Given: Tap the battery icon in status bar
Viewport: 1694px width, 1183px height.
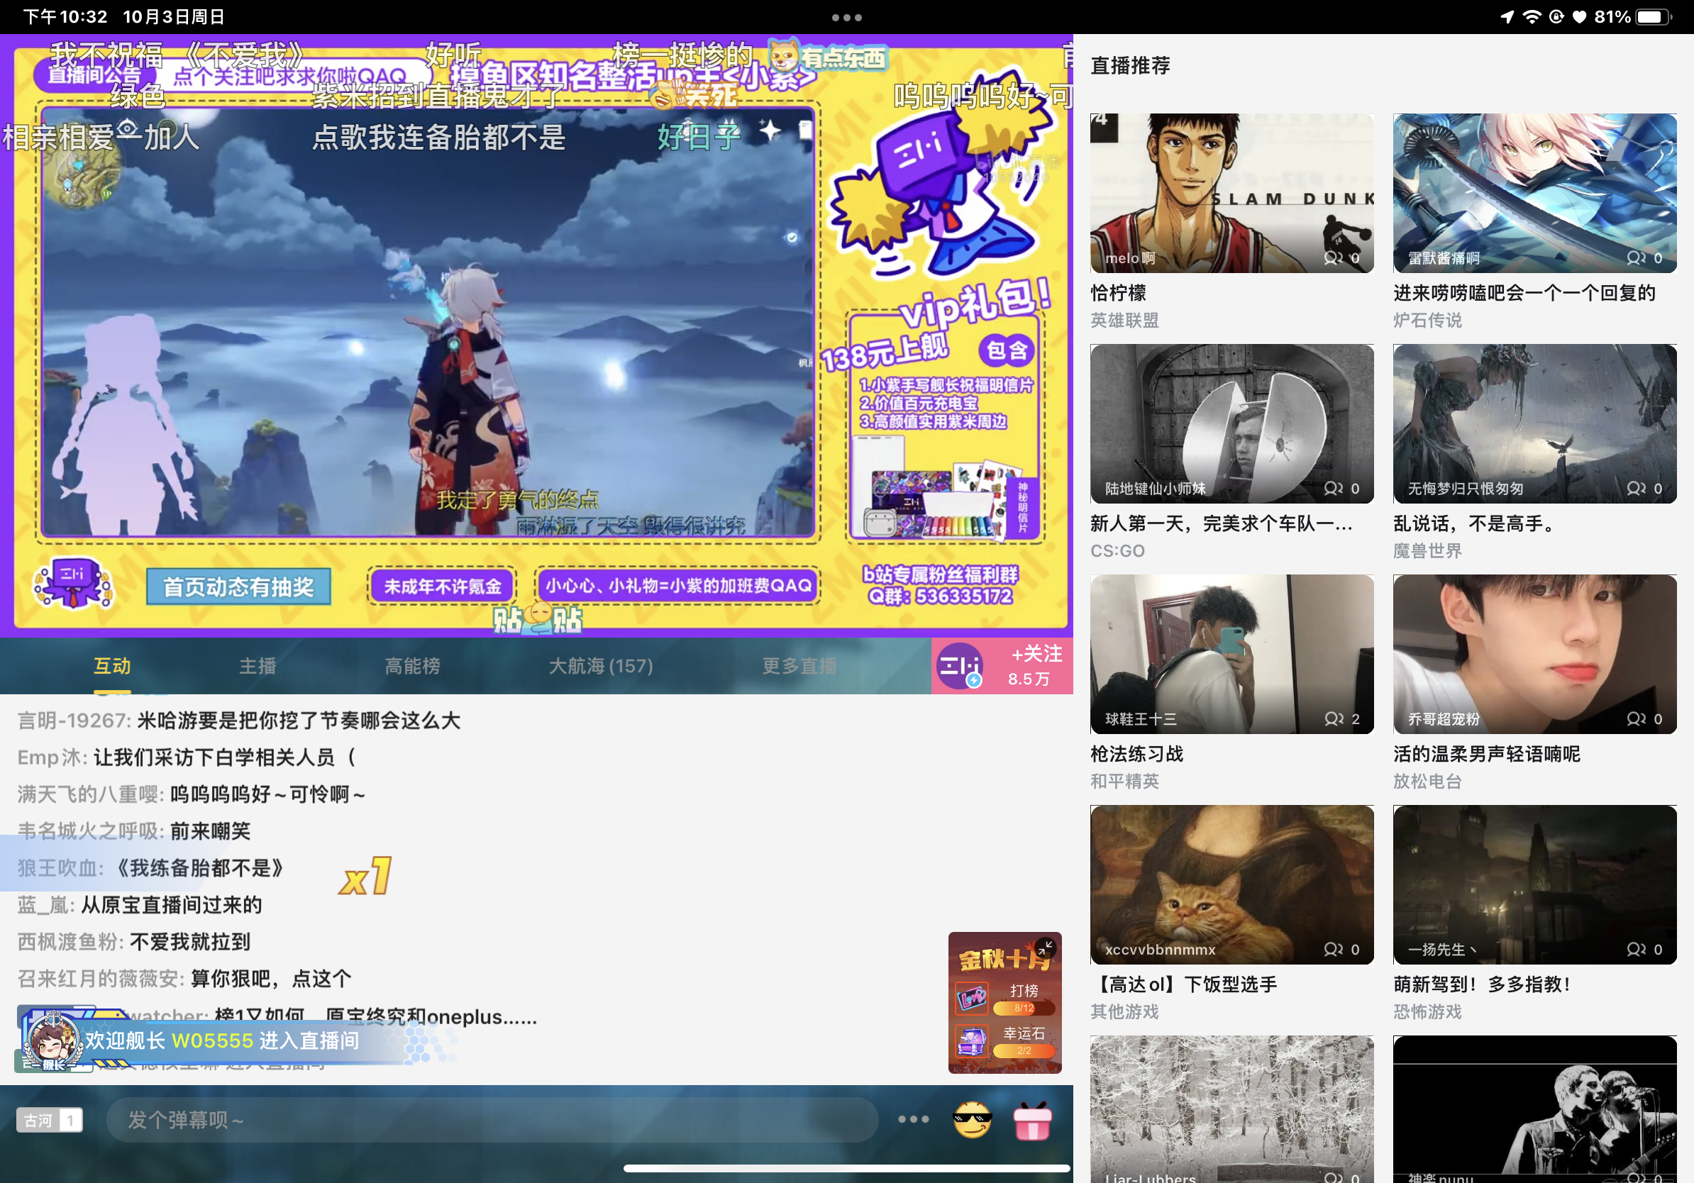Looking at the screenshot, I should click(1653, 17).
